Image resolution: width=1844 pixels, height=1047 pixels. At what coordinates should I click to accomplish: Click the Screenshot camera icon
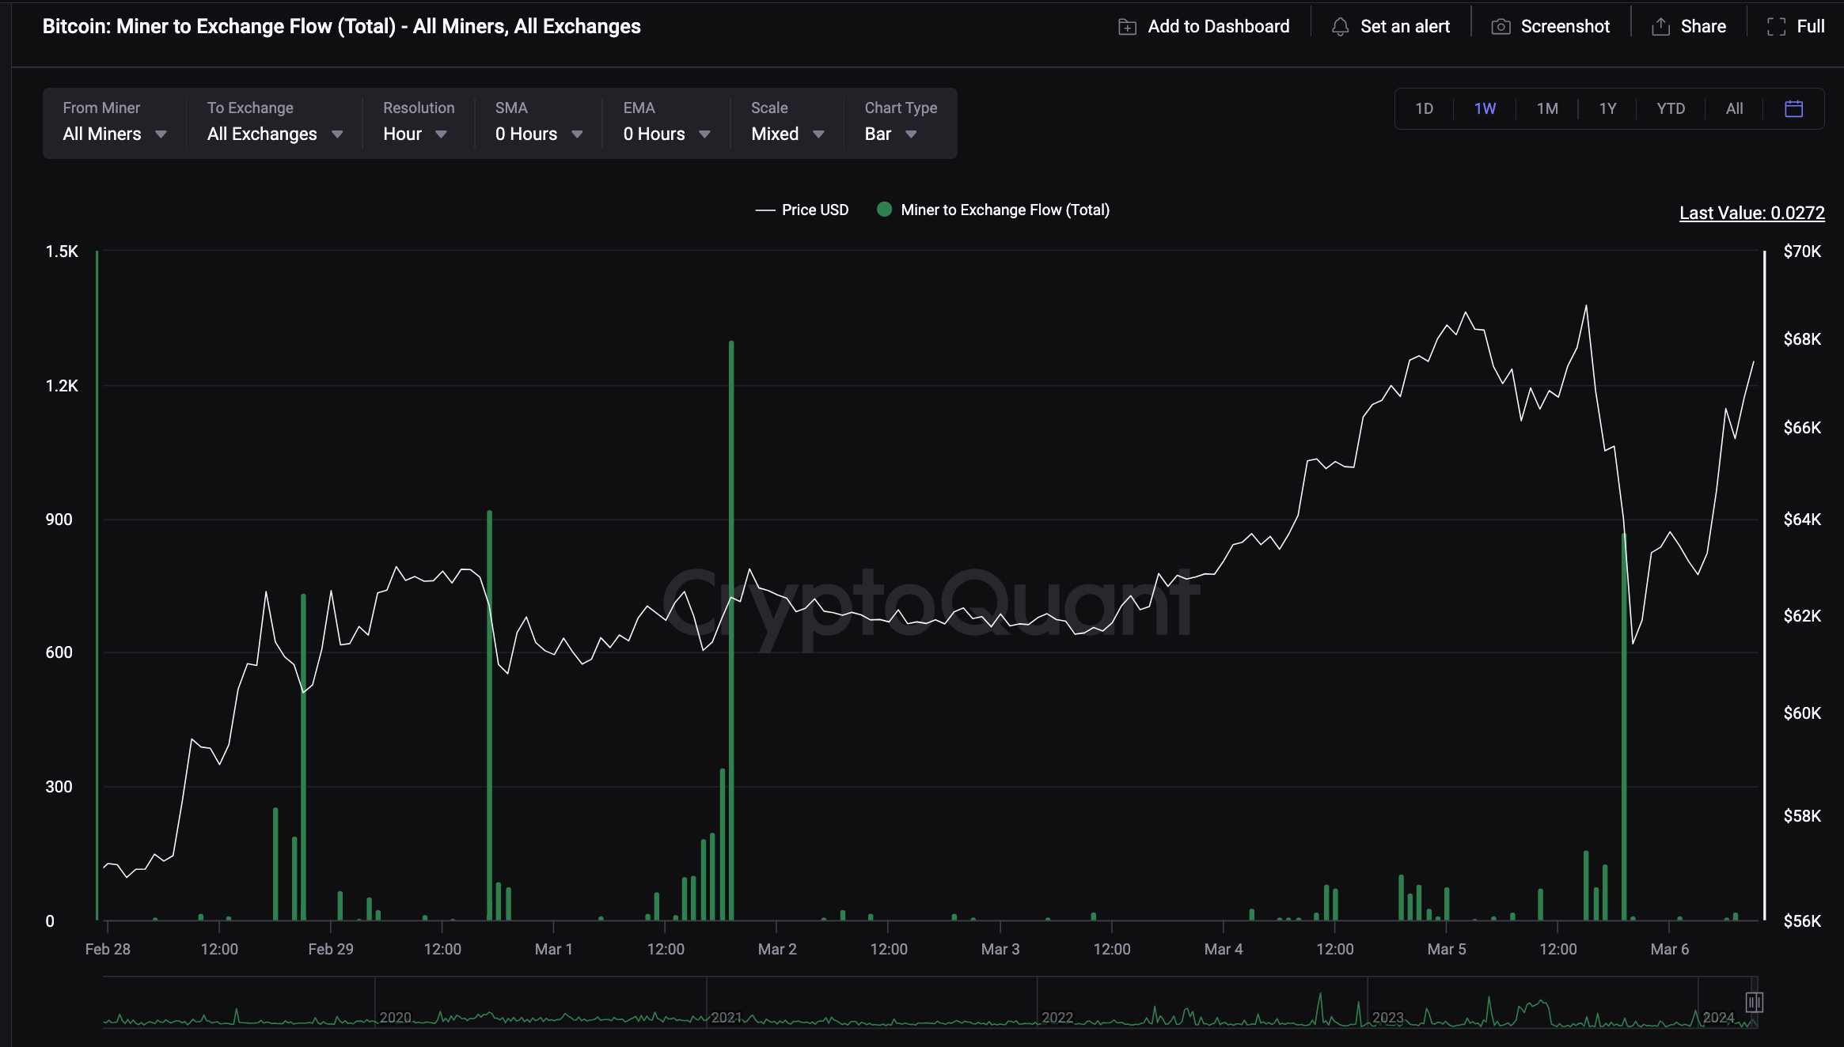click(x=1501, y=27)
